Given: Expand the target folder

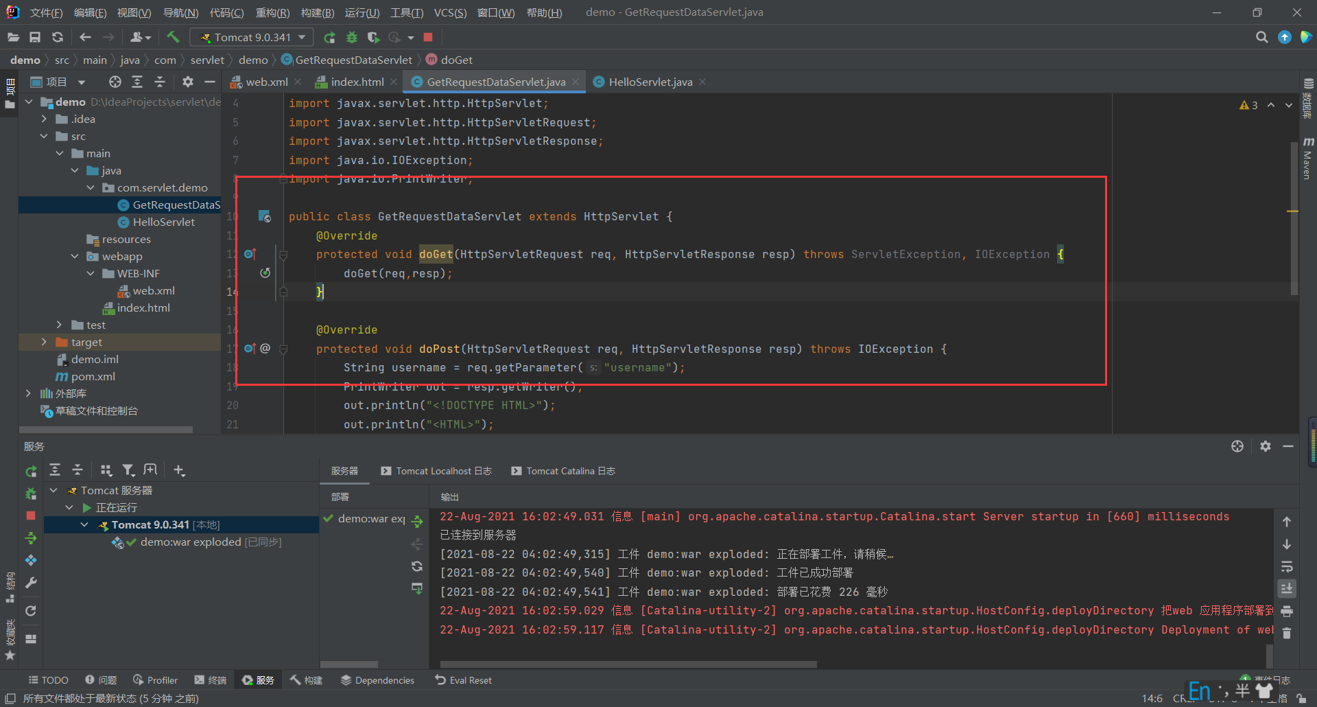Looking at the screenshot, I should [45, 342].
